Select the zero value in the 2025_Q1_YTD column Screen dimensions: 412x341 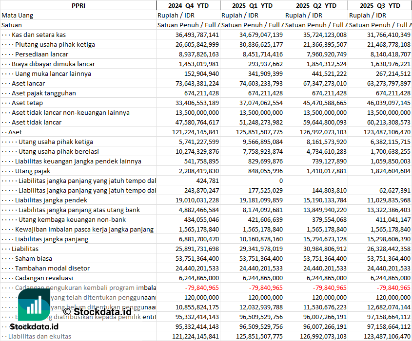pos(280,180)
